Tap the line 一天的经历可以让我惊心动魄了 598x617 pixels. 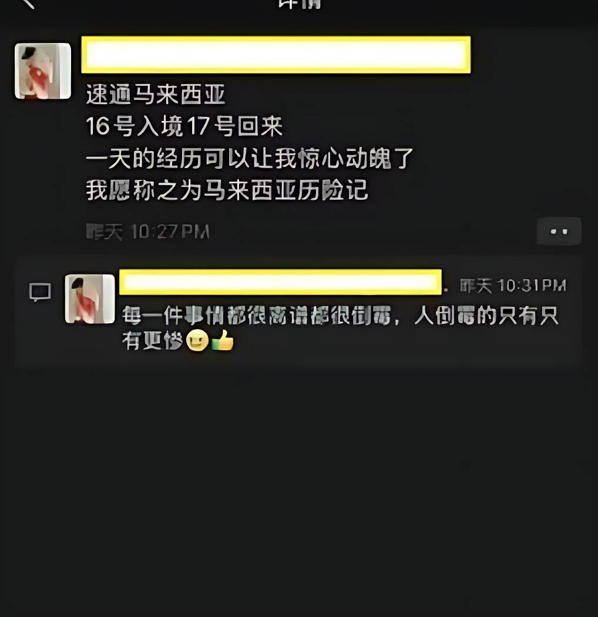(x=250, y=158)
